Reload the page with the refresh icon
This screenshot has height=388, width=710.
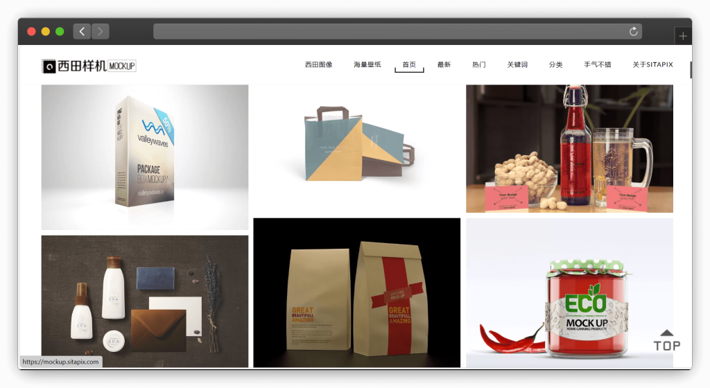pos(633,31)
